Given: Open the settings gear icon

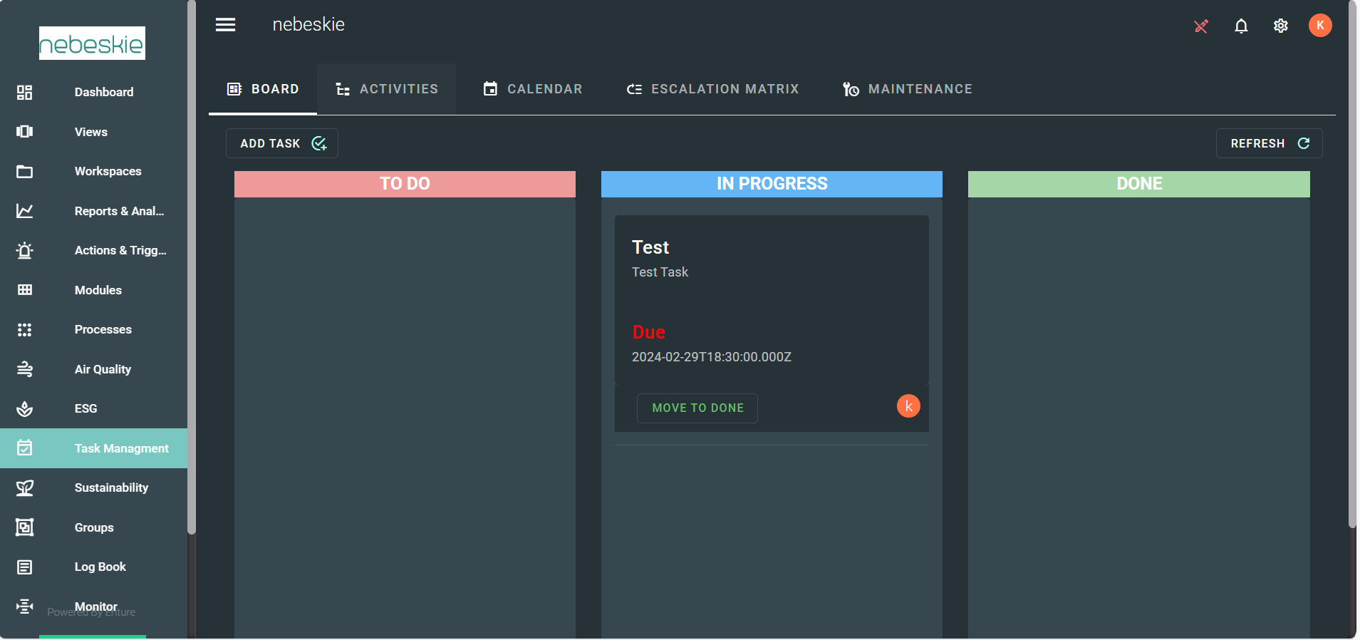Looking at the screenshot, I should click(1280, 26).
